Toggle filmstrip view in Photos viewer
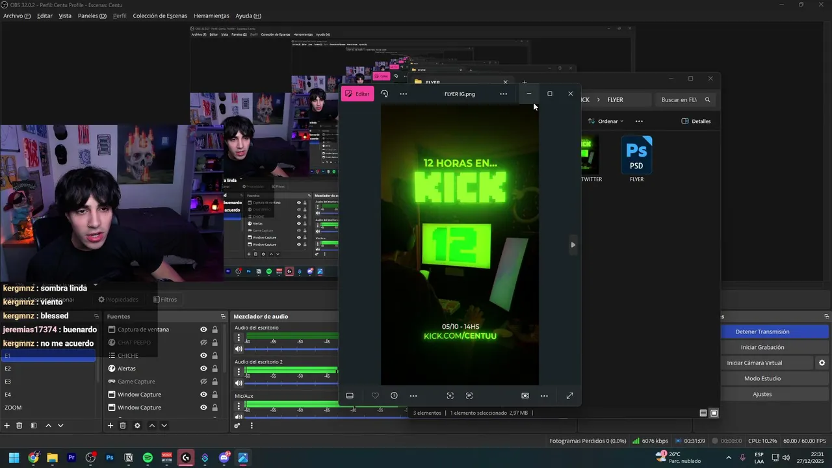Screen dimensions: 832x468 click(350, 396)
